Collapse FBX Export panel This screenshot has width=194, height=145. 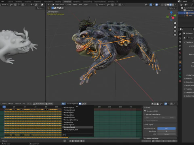click(144, 124)
